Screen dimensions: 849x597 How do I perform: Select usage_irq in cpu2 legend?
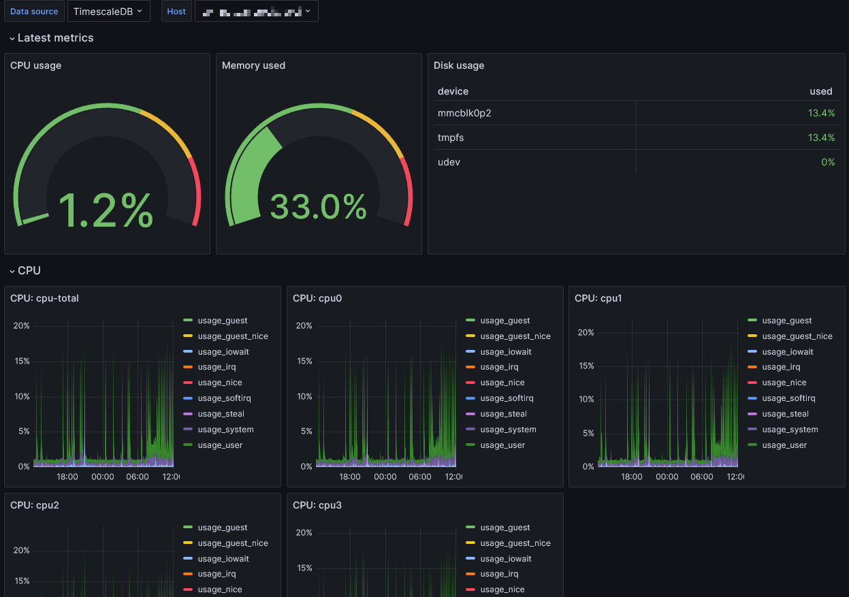point(217,574)
